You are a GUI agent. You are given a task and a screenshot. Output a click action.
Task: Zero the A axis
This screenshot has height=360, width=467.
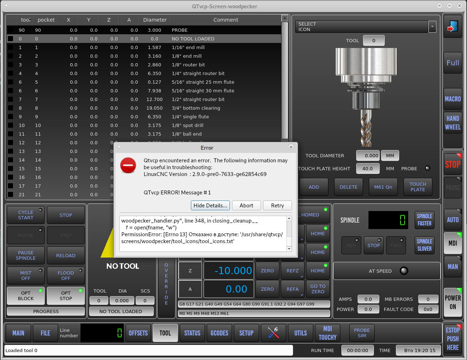point(267,289)
